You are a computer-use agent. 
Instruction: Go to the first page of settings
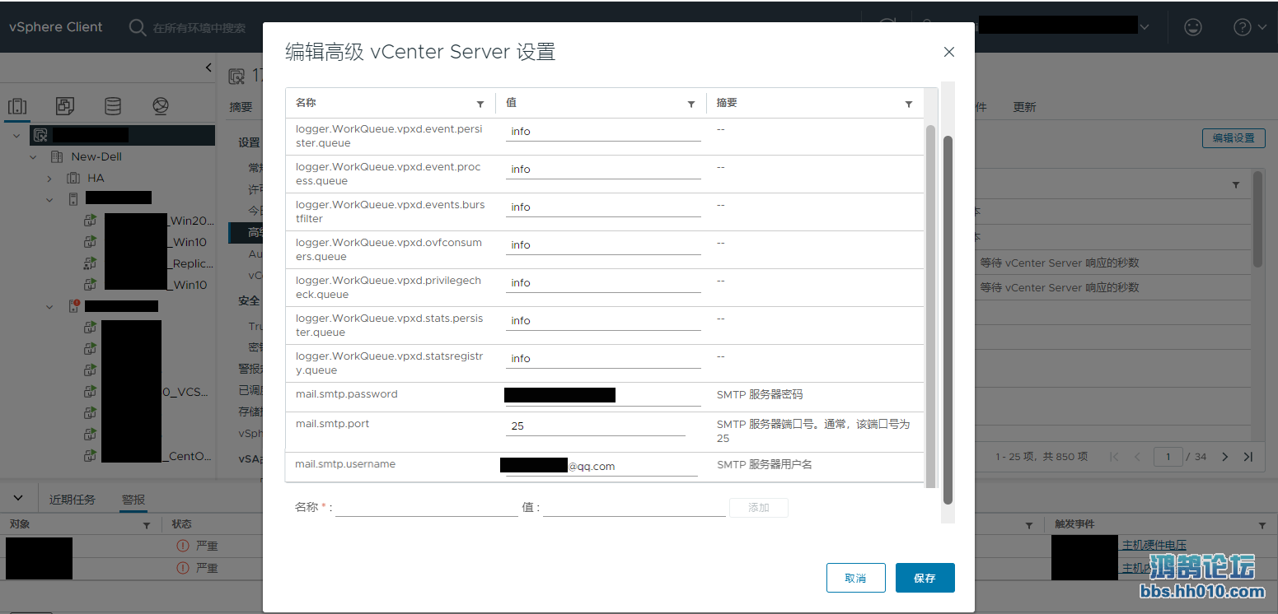click(x=1114, y=457)
